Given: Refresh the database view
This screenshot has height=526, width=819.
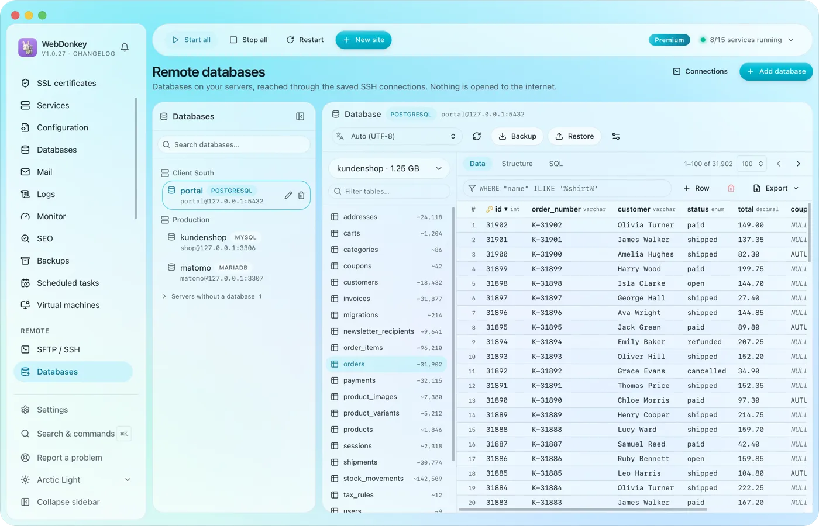Looking at the screenshot, I should (x=477, y=136).
